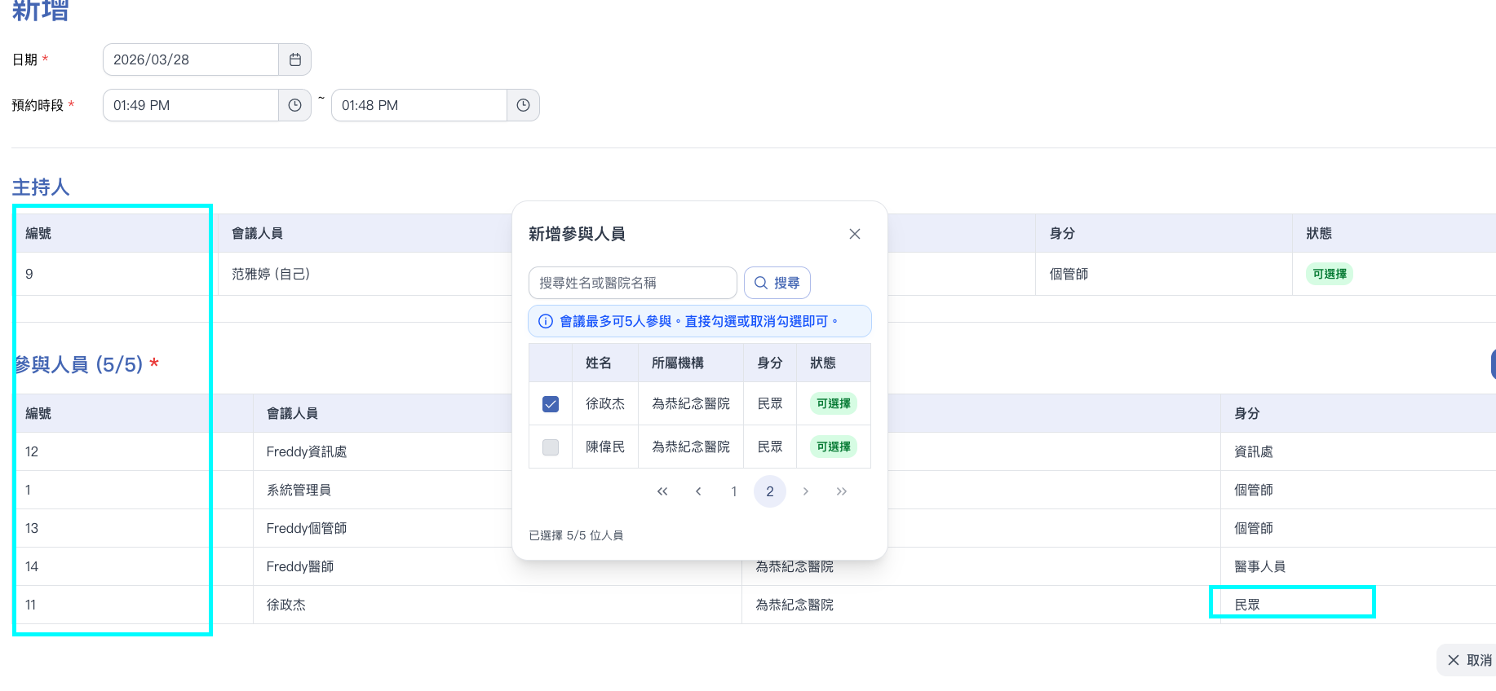Click the end time clock icon
The width and height of the screenshot is (1496, 691).
tap(524, 105)
